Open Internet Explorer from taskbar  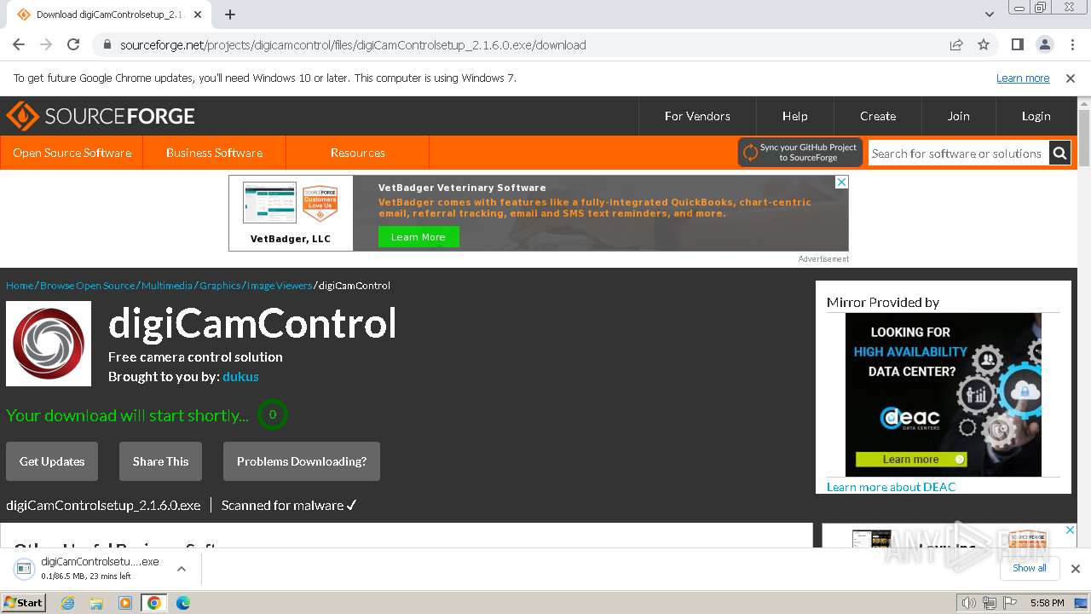click(67, 603)
